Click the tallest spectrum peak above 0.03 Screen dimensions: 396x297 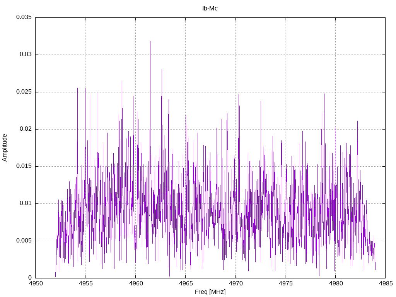point(150,42)
